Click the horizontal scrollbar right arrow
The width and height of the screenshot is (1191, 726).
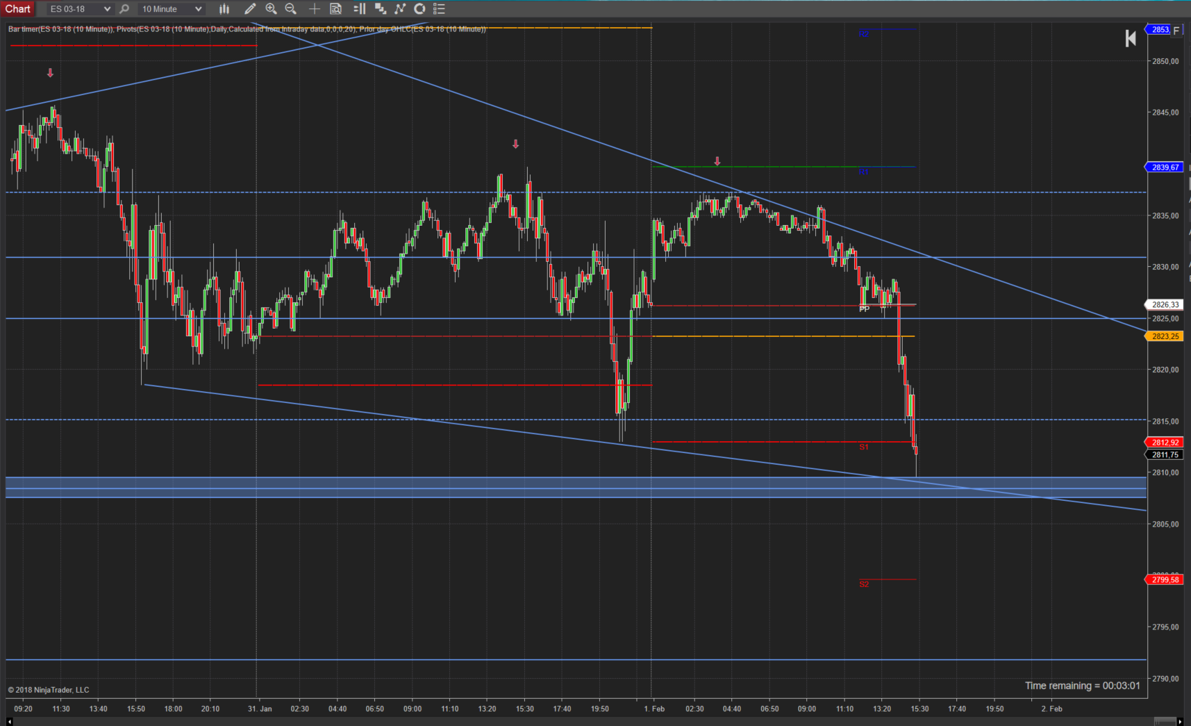(x=1180, y=722)
